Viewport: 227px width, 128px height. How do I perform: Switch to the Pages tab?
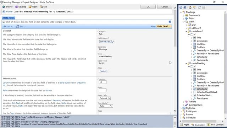pos(184,125)
